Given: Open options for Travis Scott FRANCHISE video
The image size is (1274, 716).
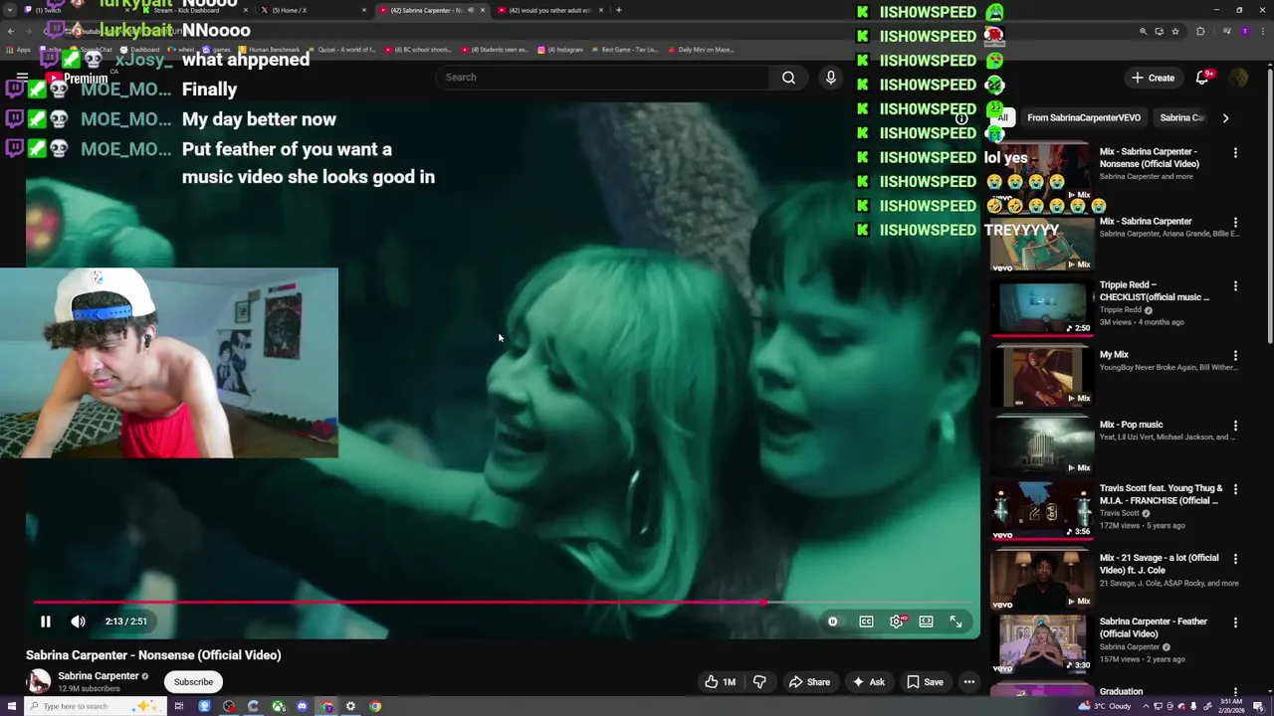Looking at the screenshot, I should point(1235,490).
